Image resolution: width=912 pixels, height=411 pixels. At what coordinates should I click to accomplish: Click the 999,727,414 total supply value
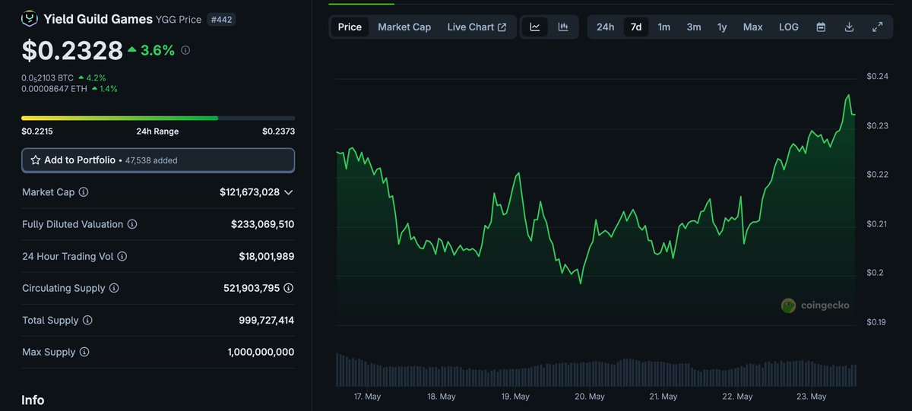(x=267, y=321)
